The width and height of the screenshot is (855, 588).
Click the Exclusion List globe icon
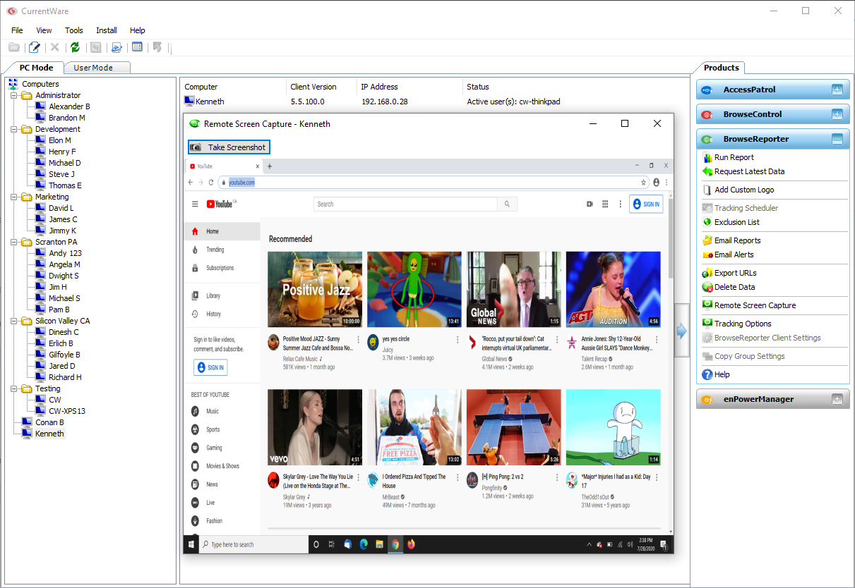coord(707,222)
